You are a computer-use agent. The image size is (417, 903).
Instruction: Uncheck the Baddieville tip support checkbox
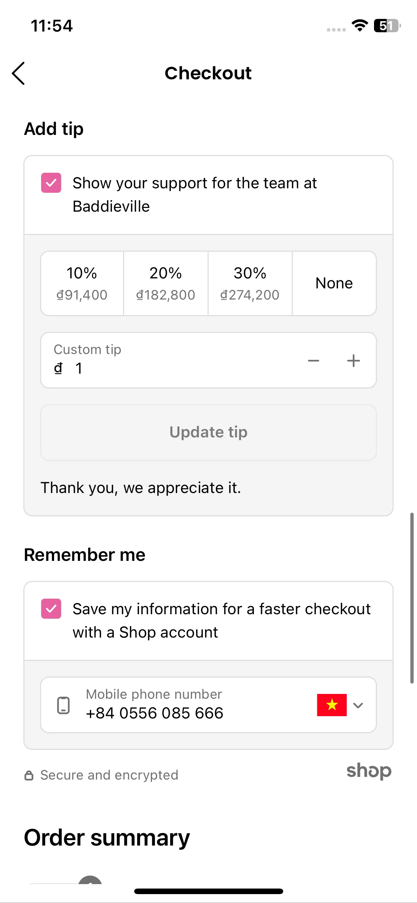[x=51, y=183]
